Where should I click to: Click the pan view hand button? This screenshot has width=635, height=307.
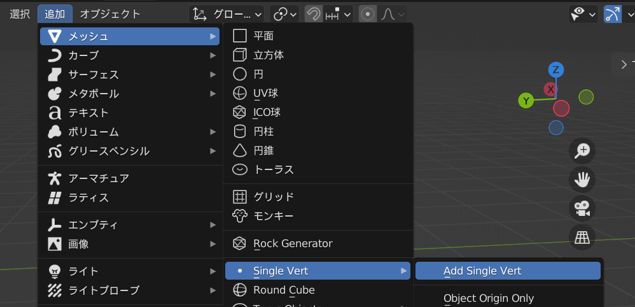[x=582, y=179]
